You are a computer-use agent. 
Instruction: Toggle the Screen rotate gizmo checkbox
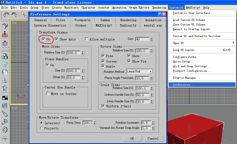103,61
